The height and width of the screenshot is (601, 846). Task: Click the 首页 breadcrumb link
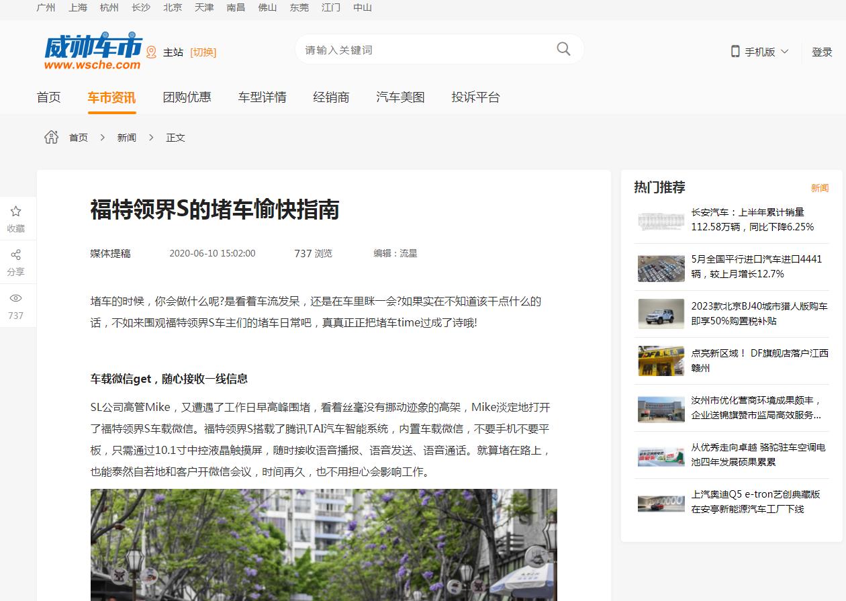pos(79,137)
